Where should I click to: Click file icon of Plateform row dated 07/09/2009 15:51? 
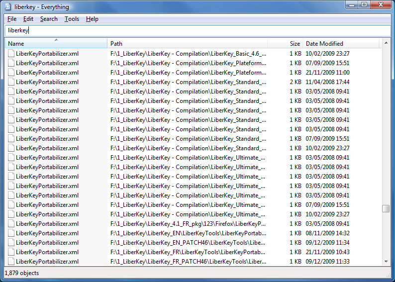coord(11,63)
